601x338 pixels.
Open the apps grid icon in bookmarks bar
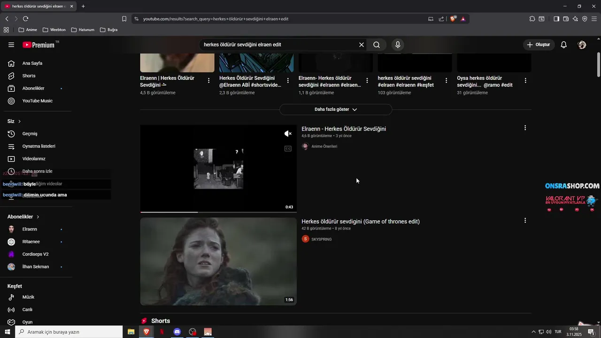(6, 30)
